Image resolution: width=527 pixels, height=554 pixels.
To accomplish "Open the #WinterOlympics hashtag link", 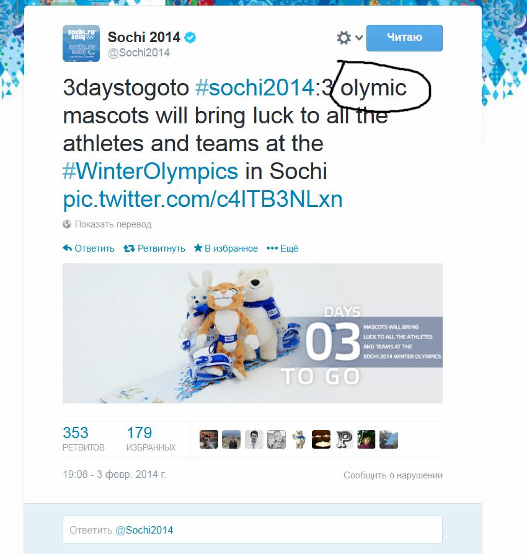I will click(150, 171).
